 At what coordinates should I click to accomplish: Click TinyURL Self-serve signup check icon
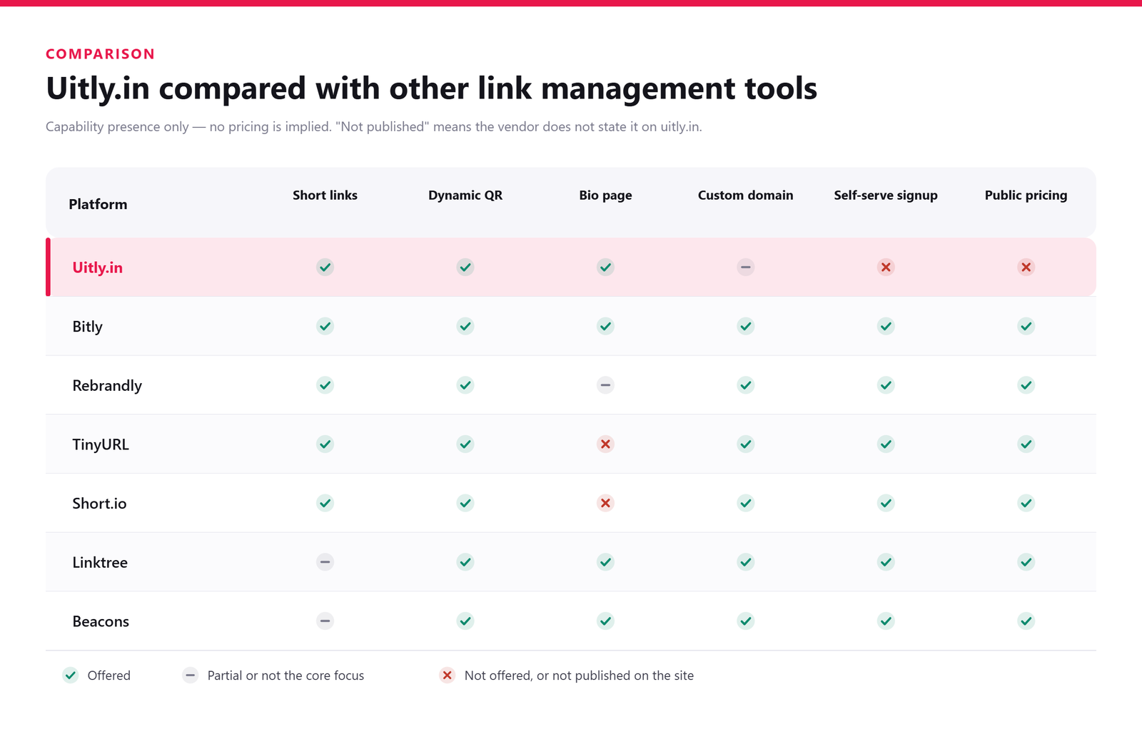(x=886, y=444)
